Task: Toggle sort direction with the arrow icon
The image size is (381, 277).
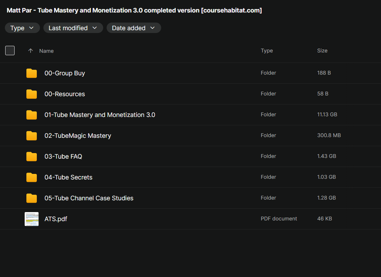Action: coord(30,51)
